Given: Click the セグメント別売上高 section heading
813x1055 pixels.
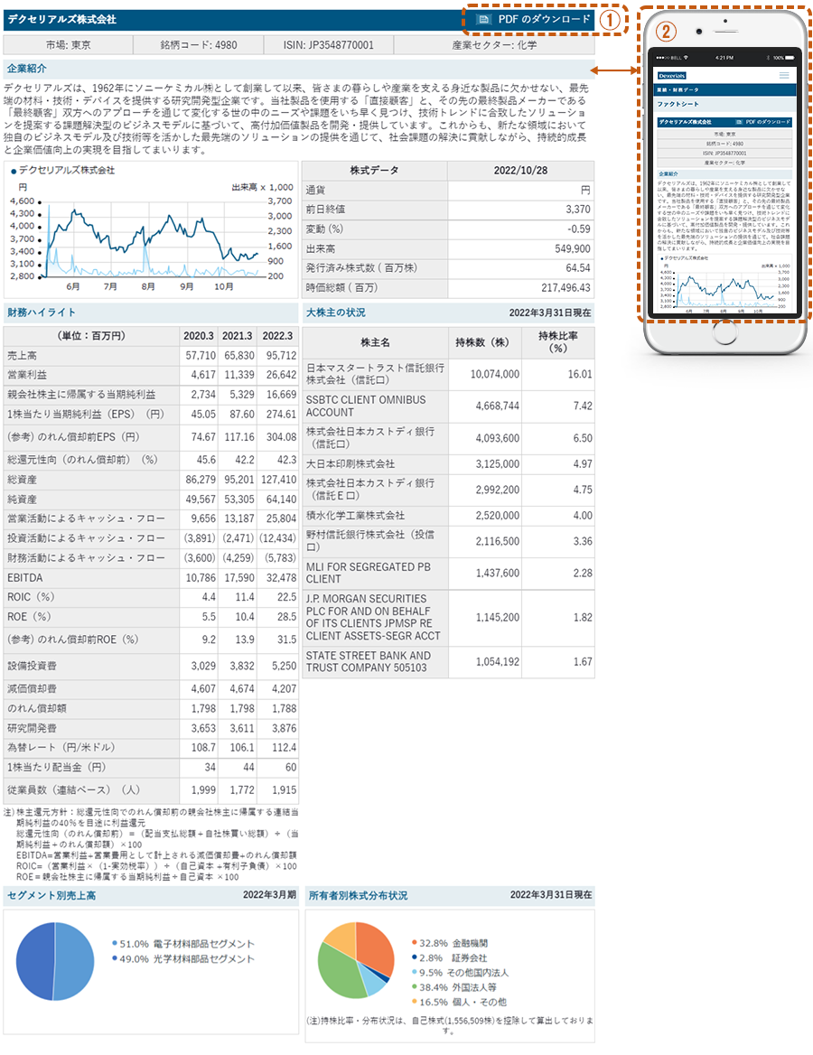Looking at the screenshot, I should click(x=51, y=895).
